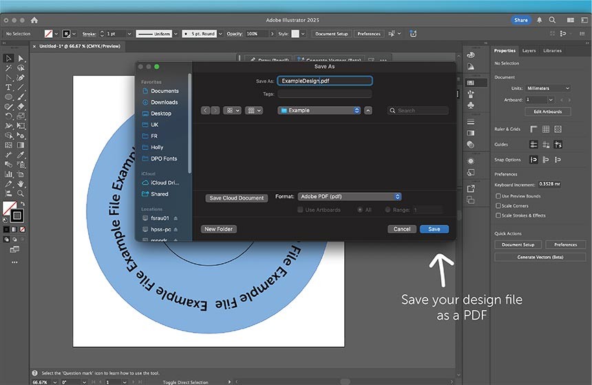Select the Direct Selection tool

21,58
